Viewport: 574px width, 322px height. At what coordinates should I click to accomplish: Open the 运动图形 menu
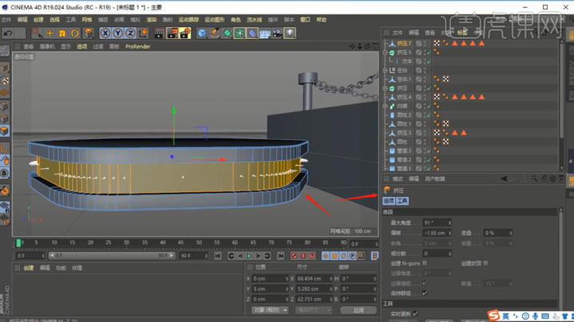[214, 18]
